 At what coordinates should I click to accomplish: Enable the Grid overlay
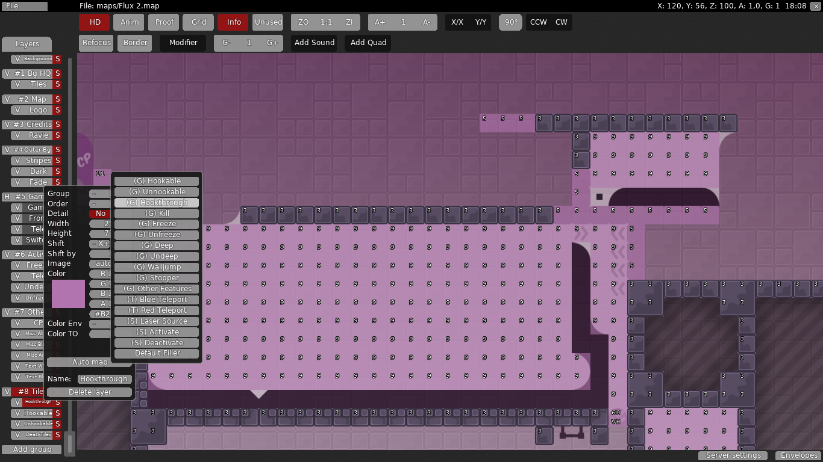coord(199,22)
